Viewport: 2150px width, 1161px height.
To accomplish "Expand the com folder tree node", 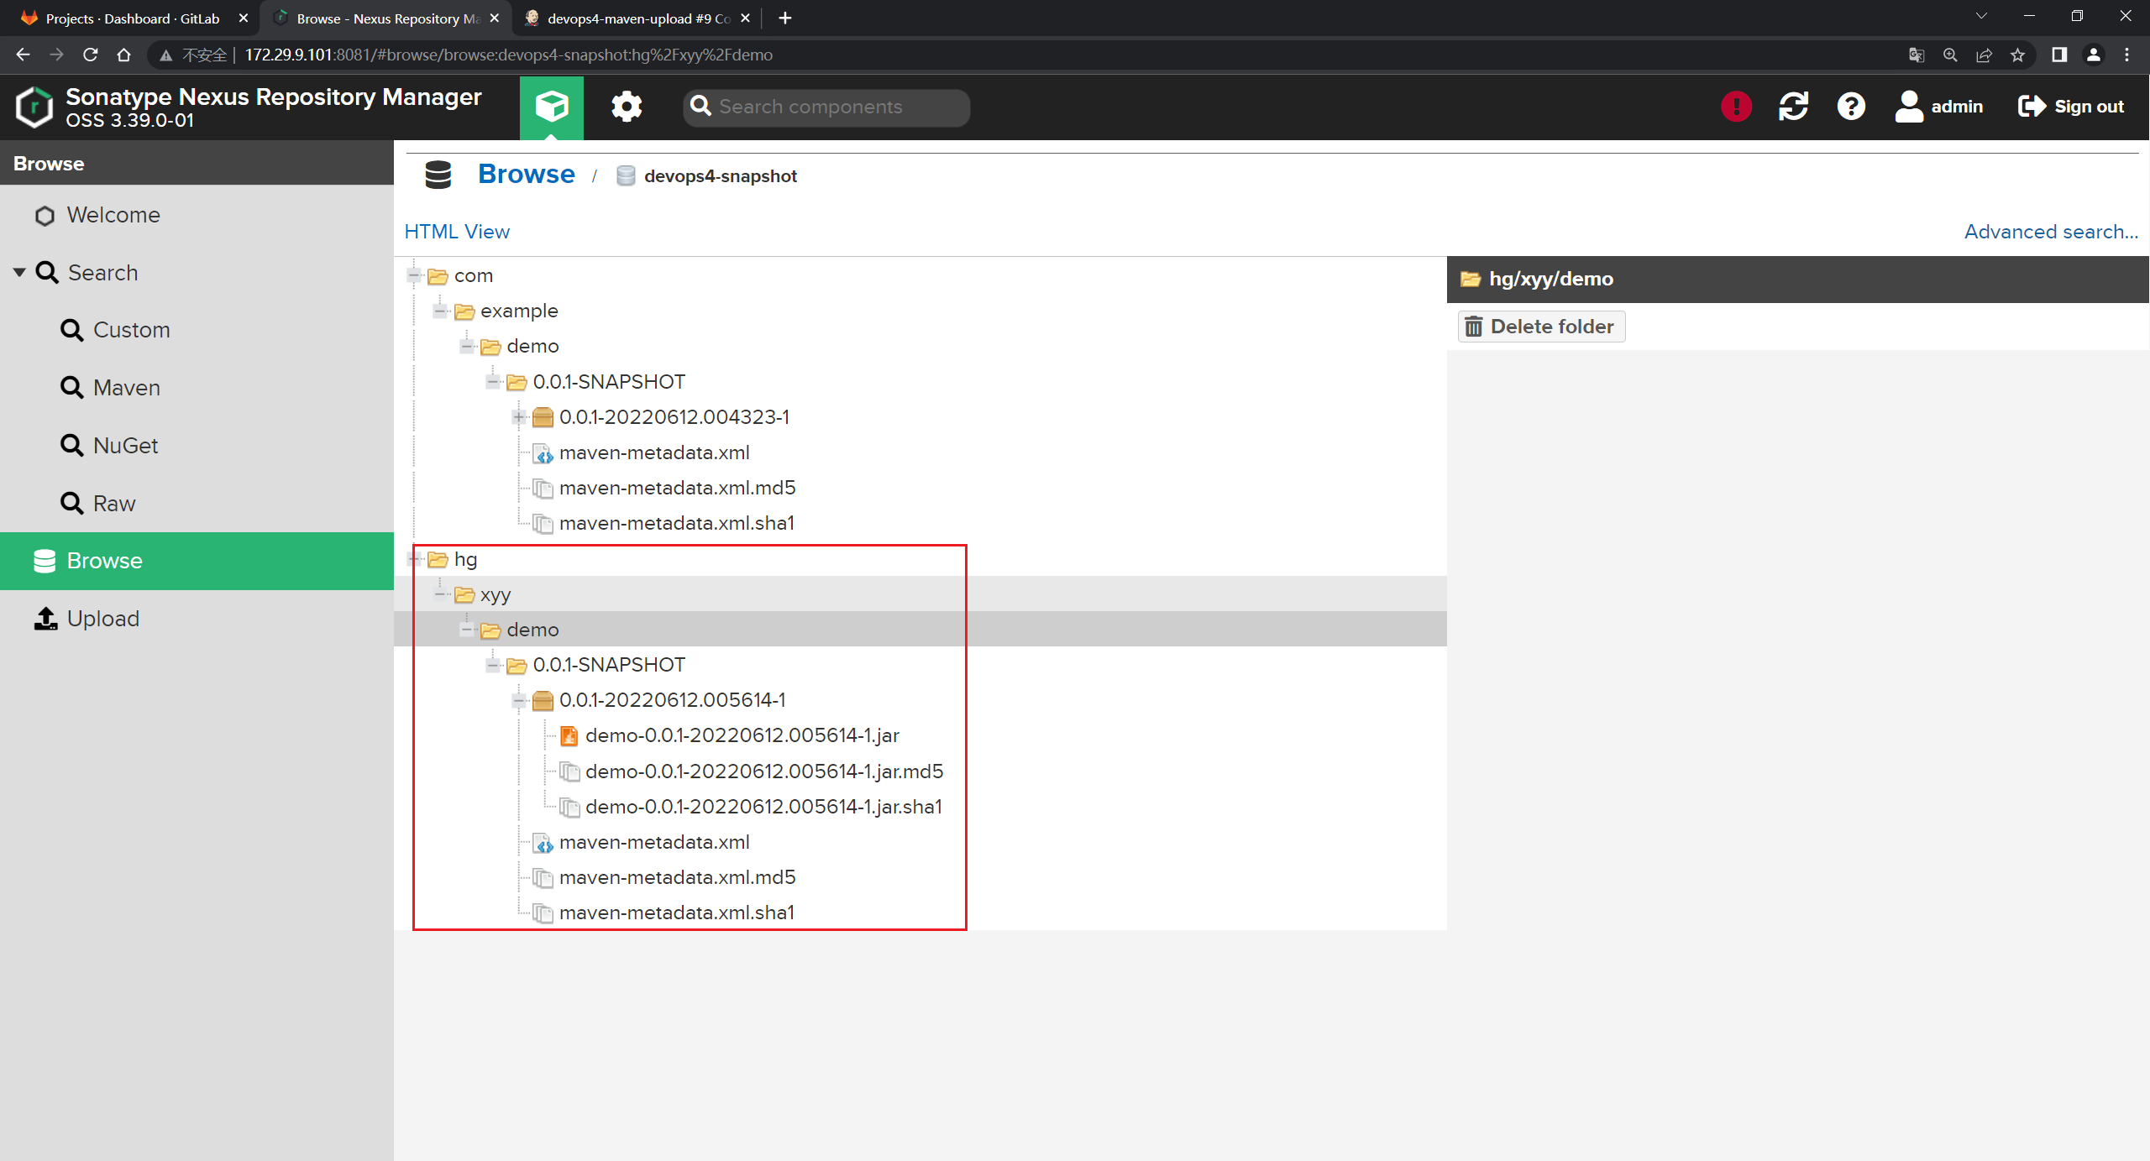I will click(x=413, y=275).
